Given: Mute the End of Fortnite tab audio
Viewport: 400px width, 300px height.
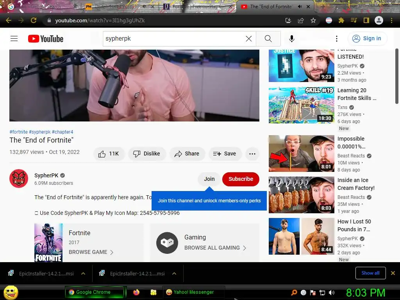Looking at the screenshot, I should pyautogui.click(x=300, y=7).
